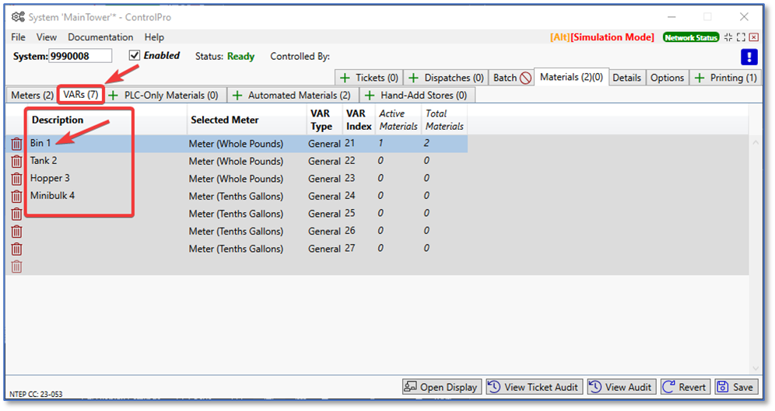Click trash icon beside Tank 2
Image resolution: width=775 pixels, height=411 pixels.
pyautogui.click(x=16, y=162)
